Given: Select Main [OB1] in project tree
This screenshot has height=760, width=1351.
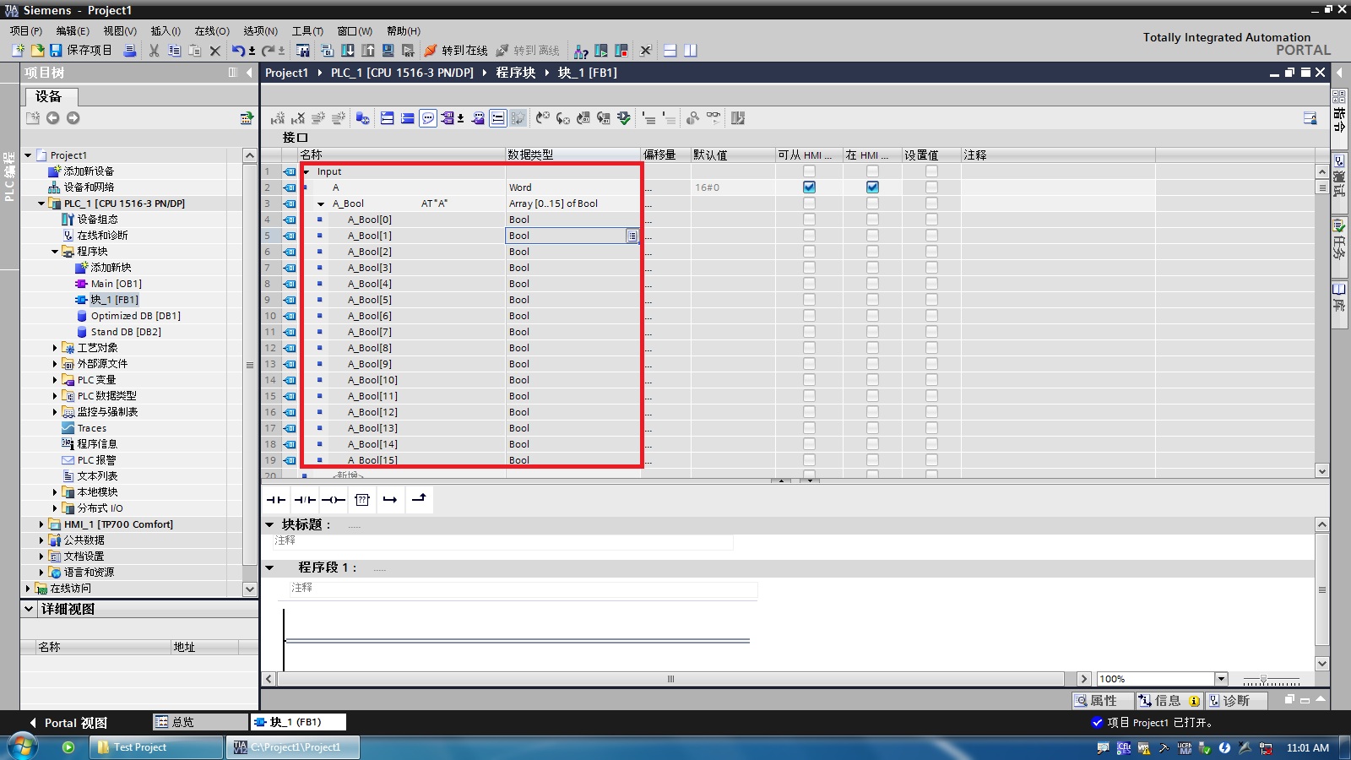Looking at the screenshot, I should pyautogui.click(x=117, y=284).
